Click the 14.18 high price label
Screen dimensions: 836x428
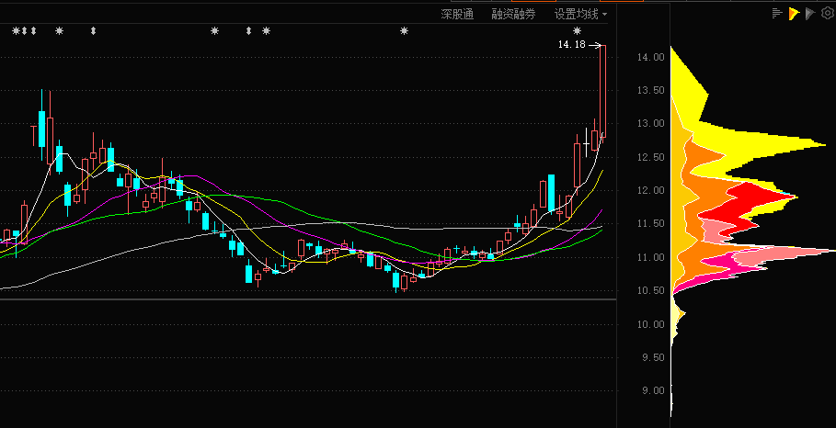[x=571, y=45]
